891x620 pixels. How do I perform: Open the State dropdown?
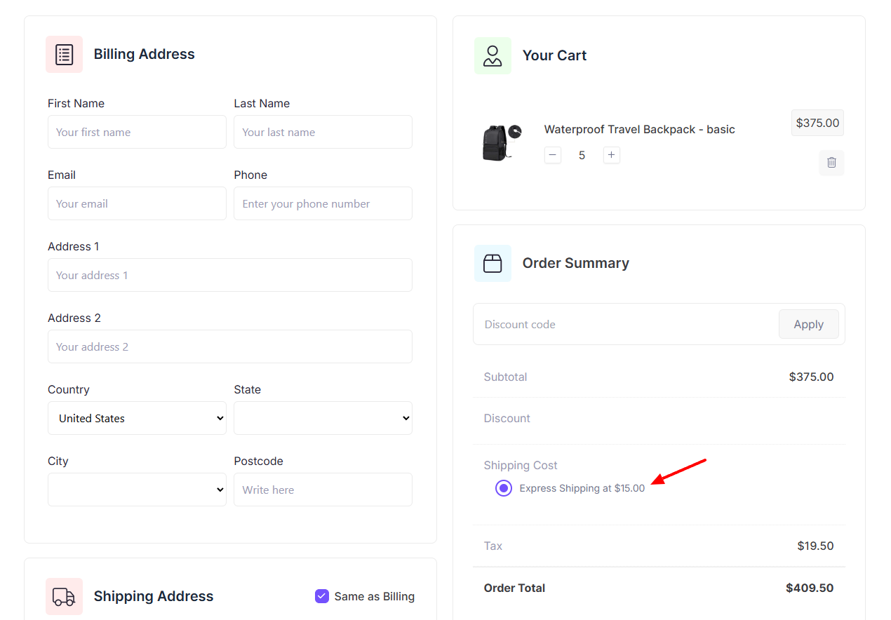(x=323, y=418)
